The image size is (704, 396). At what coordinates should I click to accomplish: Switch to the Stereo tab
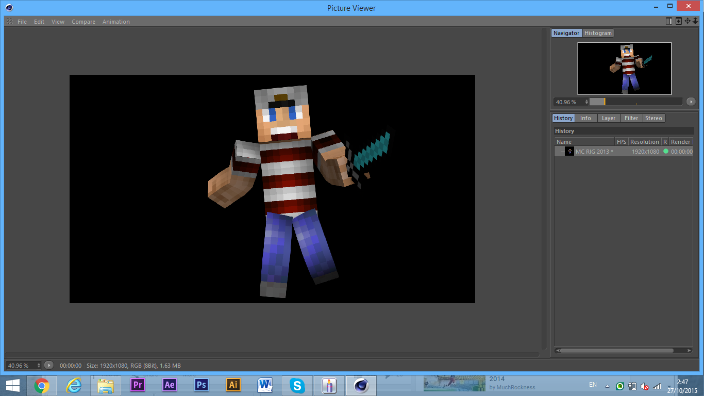click(x=653, y=118)
